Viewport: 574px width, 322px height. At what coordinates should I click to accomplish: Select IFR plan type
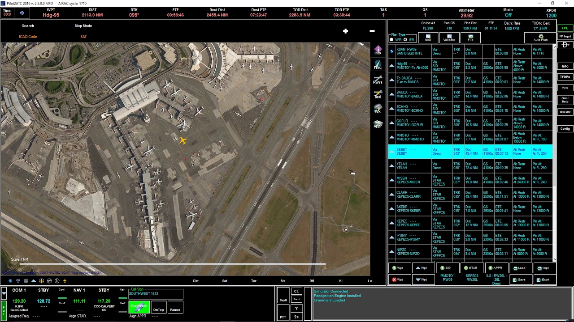point(405,40)
